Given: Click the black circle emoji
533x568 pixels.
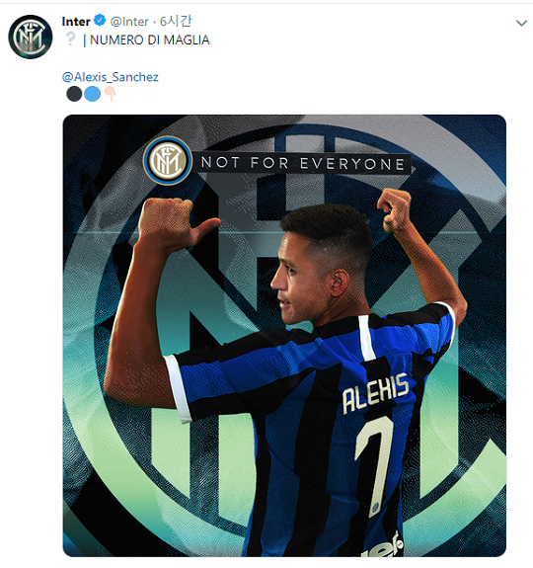Looking at the screenshot, I should point(74,94).
